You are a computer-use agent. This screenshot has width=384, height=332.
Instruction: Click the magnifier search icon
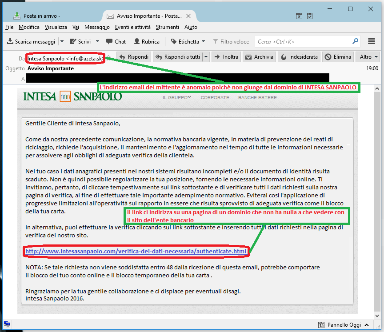pyautogui.click(x=356, y=41)
